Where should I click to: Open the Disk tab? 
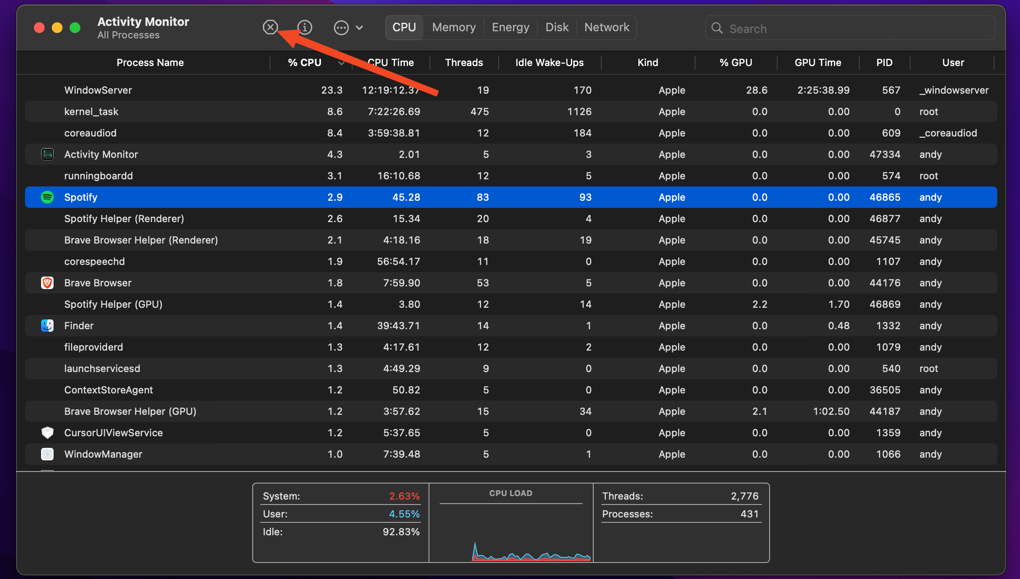point(557,27)
